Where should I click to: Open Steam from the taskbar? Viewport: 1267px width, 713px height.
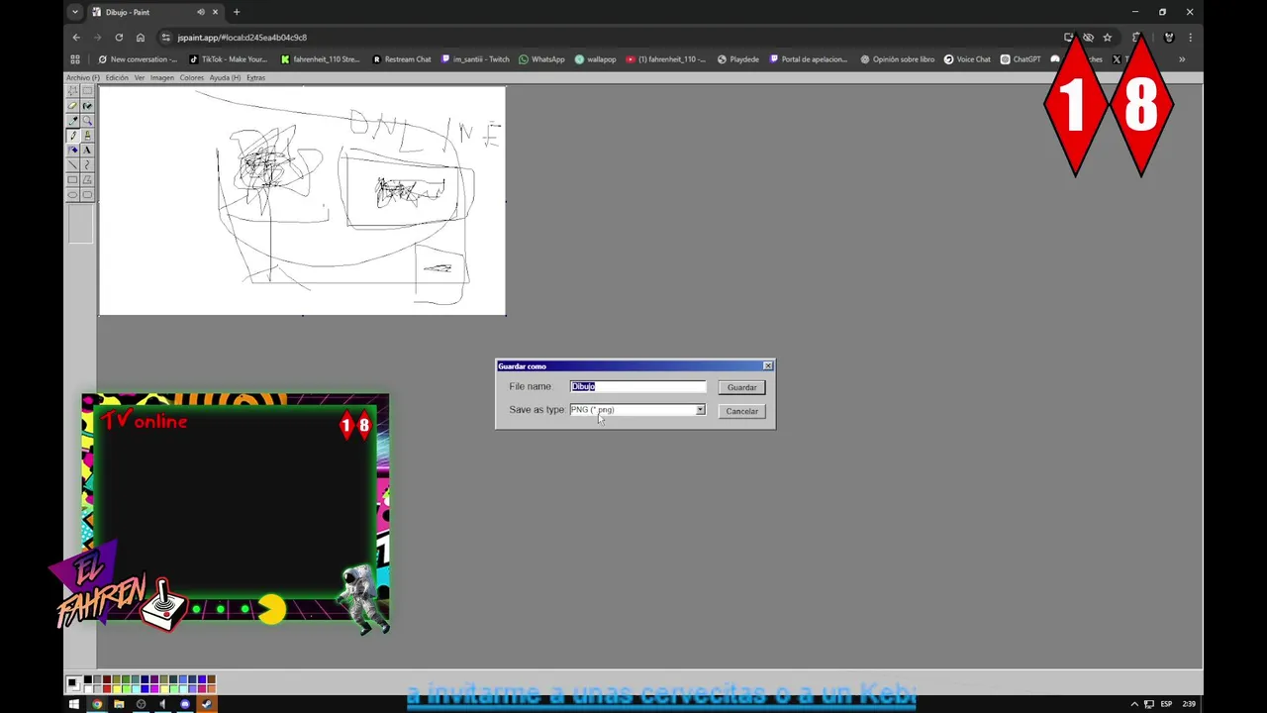207,704
